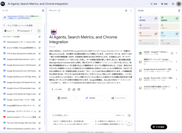Viewport: 182px width, 133px height.
Task: Click the NotebookLM logo icon
Action: [3, 4]
